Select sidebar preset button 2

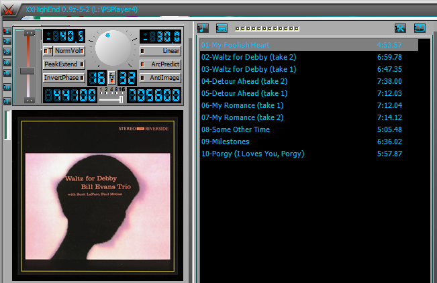pyautogui.click(x=7, y=41)
